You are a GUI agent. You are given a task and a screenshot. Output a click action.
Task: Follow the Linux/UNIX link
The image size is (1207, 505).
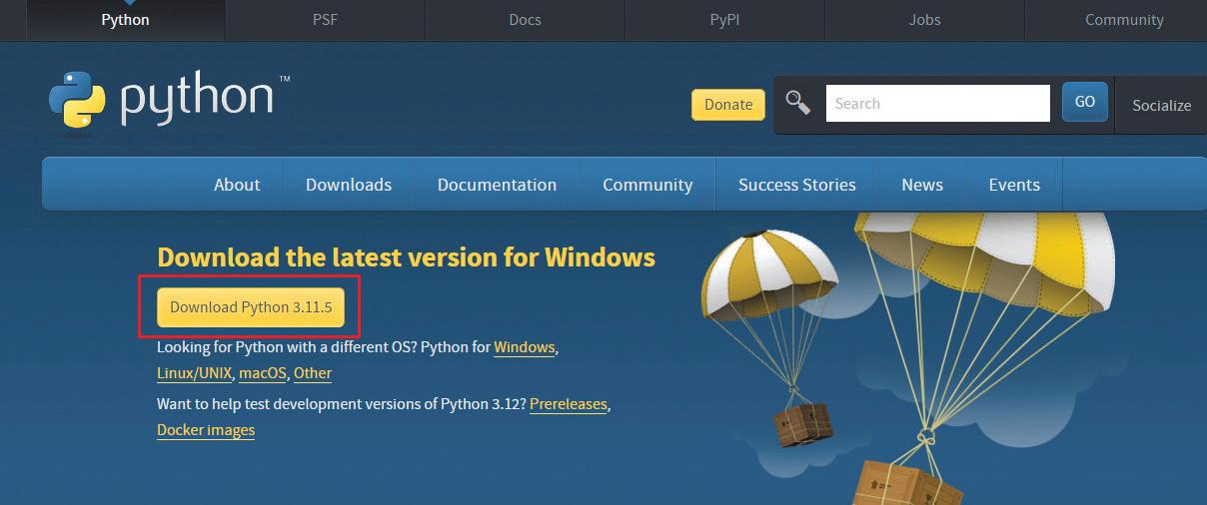point(195,373)
